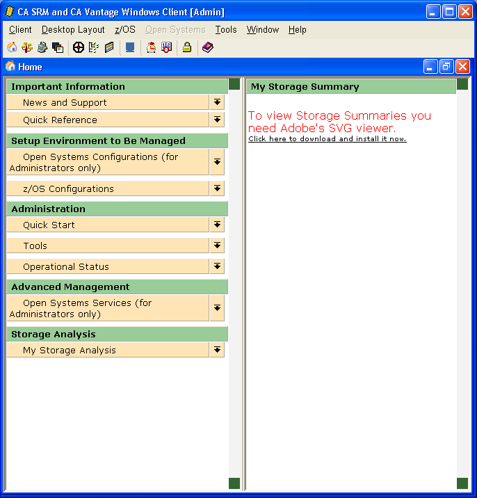
Task: Click the alarm clock toolbar icon
Action: (x=151, y=47)
